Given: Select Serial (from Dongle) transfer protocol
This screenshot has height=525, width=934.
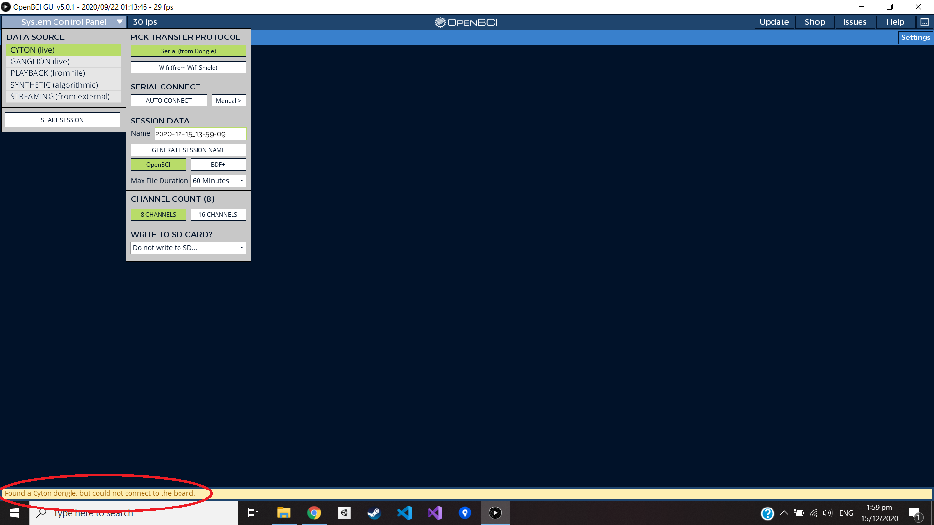Looking at the screenshot, I should (x=188, y=51).
